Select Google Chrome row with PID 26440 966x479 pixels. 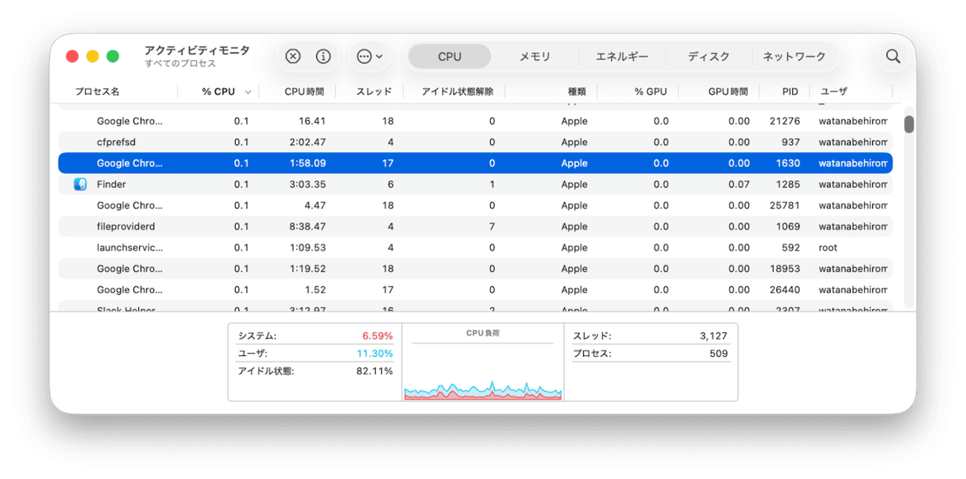point(475,289)
